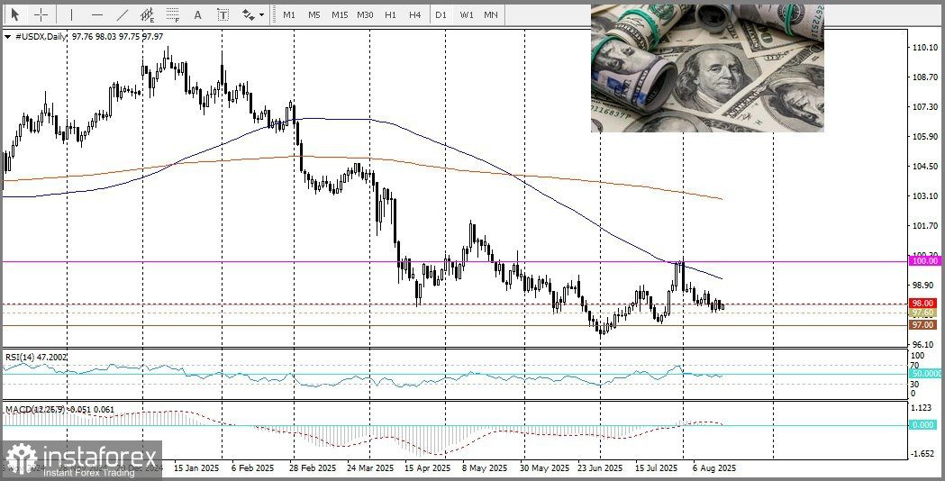Viewport: 945px width, 481px height.
Task: Select the equidistant channel tool
Action: point(147,14)
